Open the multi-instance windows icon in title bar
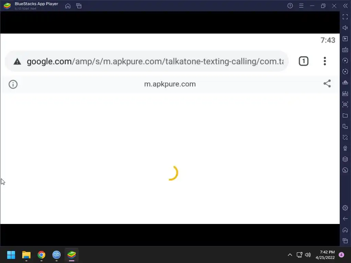The width and height of the screenshot is (351, 263). [79, 6]
